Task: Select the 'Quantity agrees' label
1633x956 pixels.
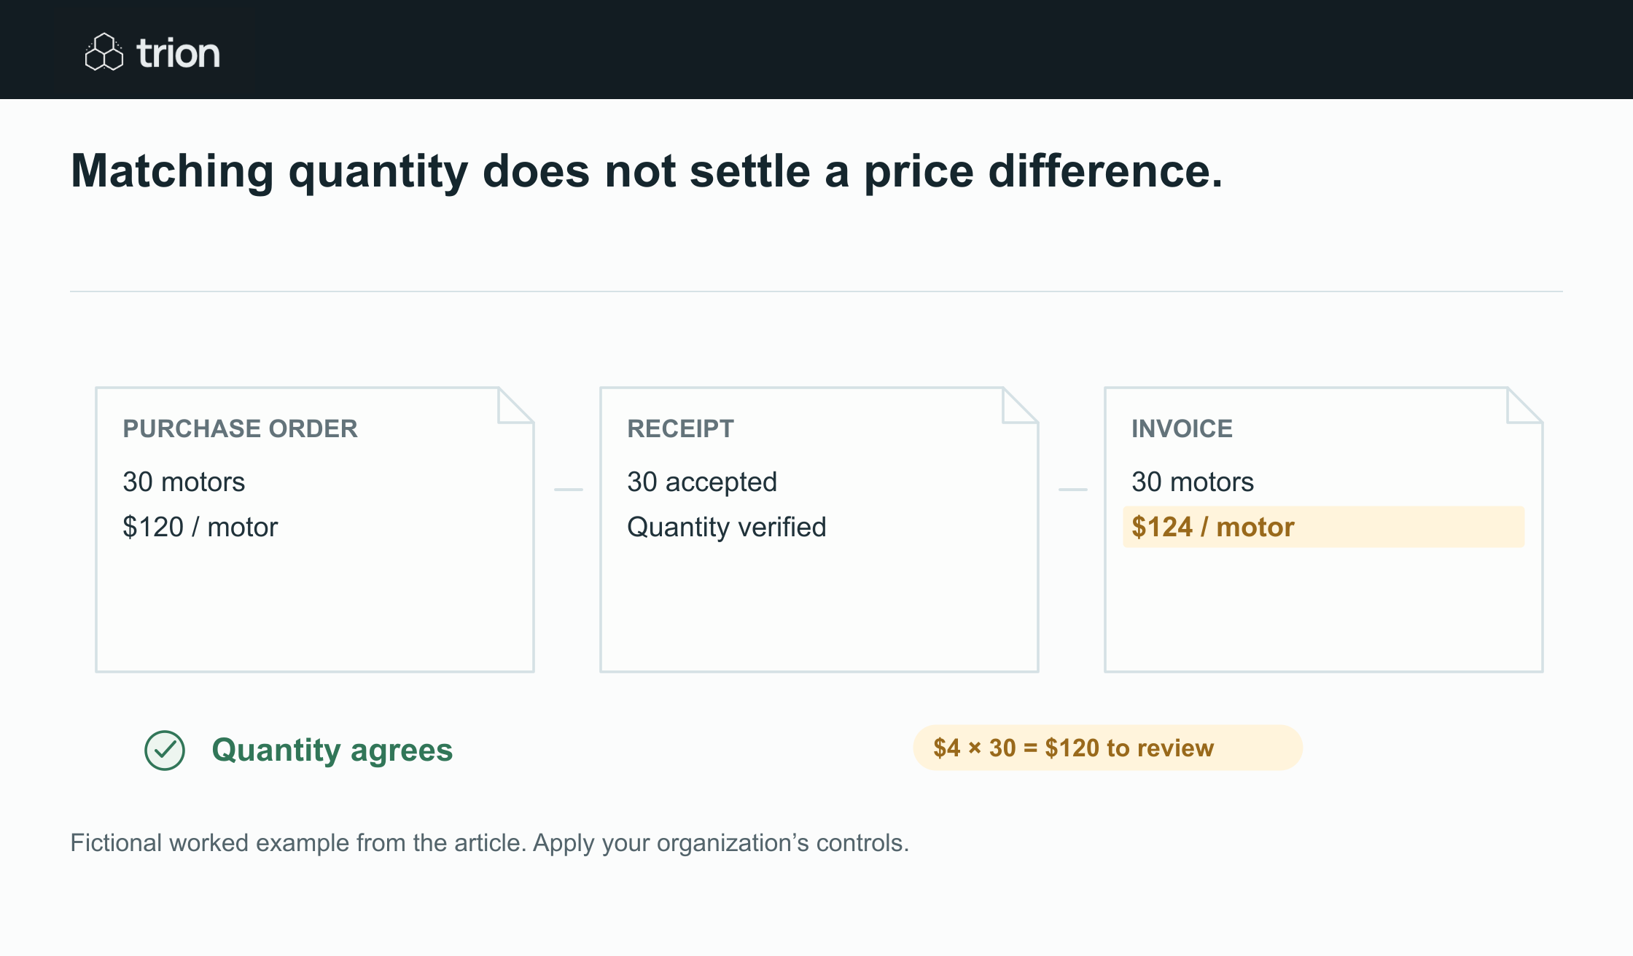Action: (332, 750)
